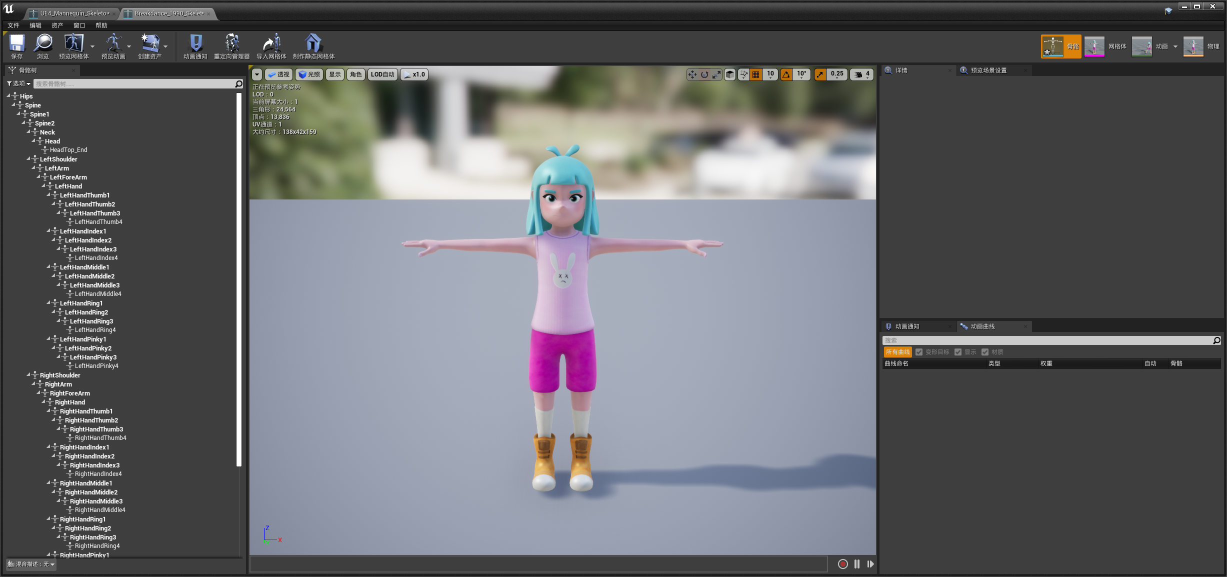Collapse the LeftShoulder bone tree node

[x=28, y=159]
